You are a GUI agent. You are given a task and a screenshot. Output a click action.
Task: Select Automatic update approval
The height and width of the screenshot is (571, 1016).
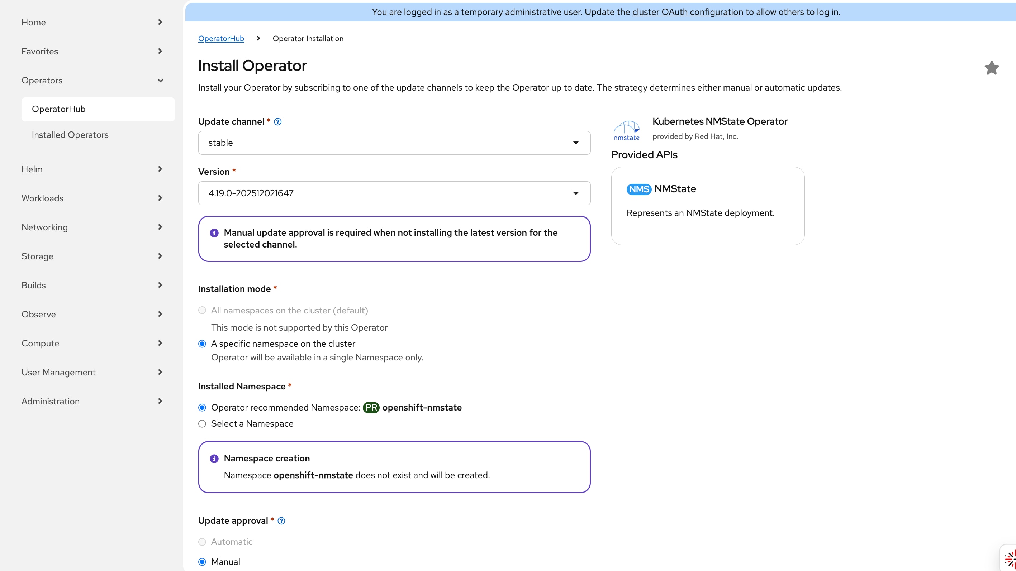(202, 542)
